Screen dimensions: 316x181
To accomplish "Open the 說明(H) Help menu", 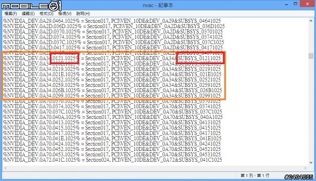I will coord(83,14).
